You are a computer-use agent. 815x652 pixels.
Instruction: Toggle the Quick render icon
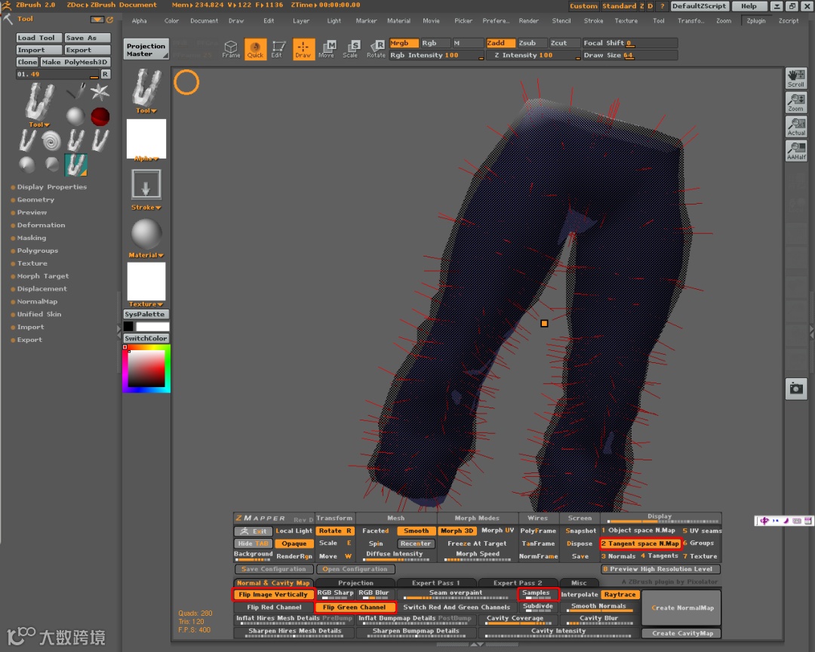click(255, 49)
